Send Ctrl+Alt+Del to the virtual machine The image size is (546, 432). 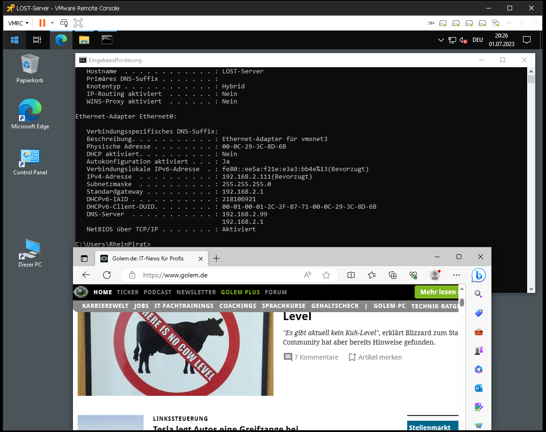click(64, 24)
